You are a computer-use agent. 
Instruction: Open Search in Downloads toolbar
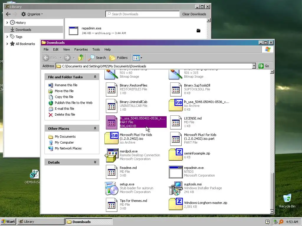click(97, 58)
